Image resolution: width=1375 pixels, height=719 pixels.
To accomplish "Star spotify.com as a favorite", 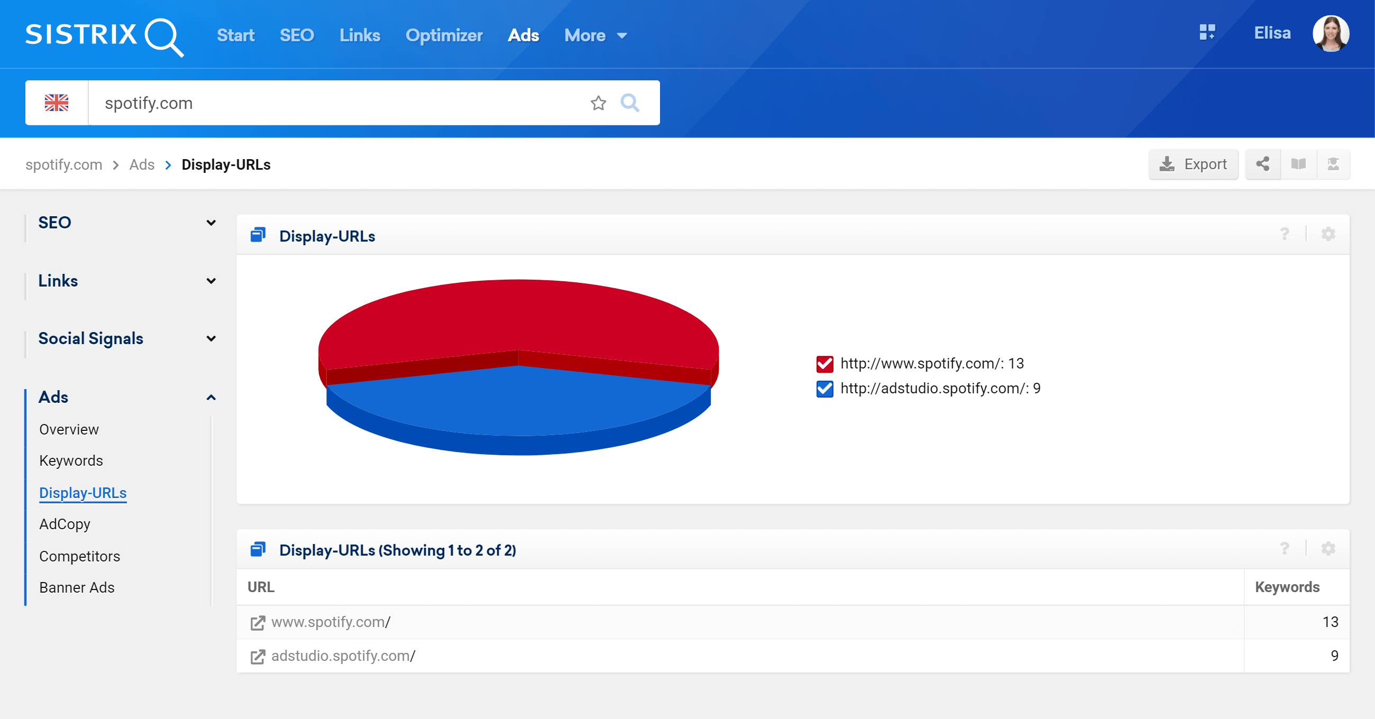I will click(x=598, y=103).
